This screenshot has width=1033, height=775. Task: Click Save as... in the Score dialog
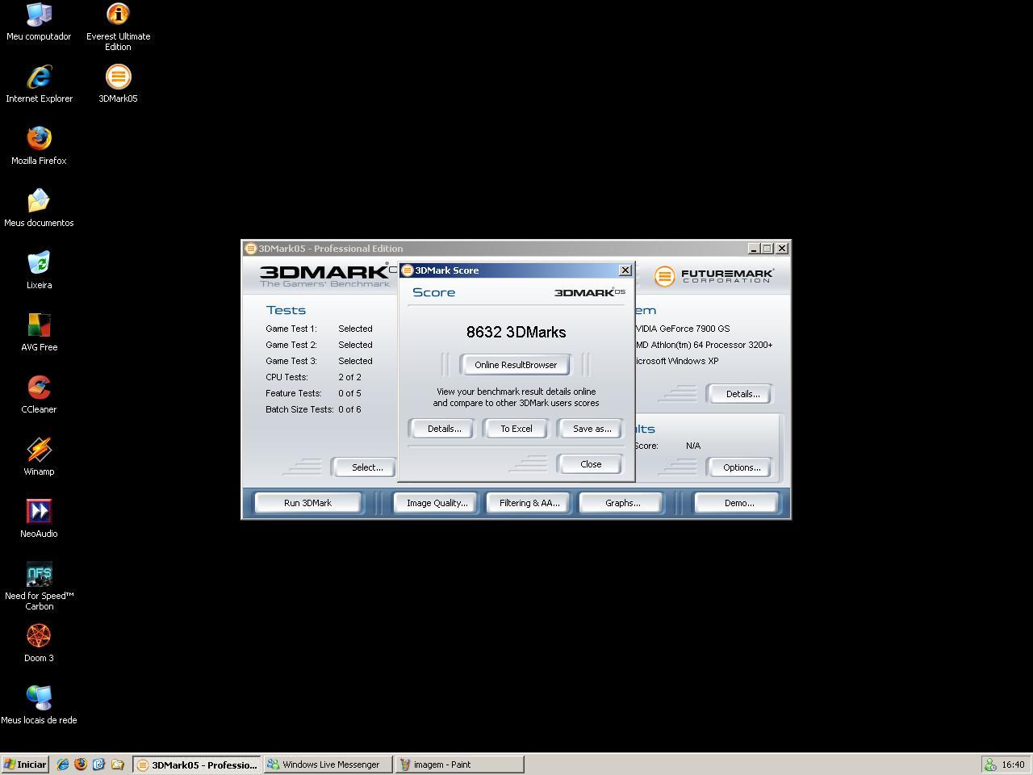click(592, 429)
